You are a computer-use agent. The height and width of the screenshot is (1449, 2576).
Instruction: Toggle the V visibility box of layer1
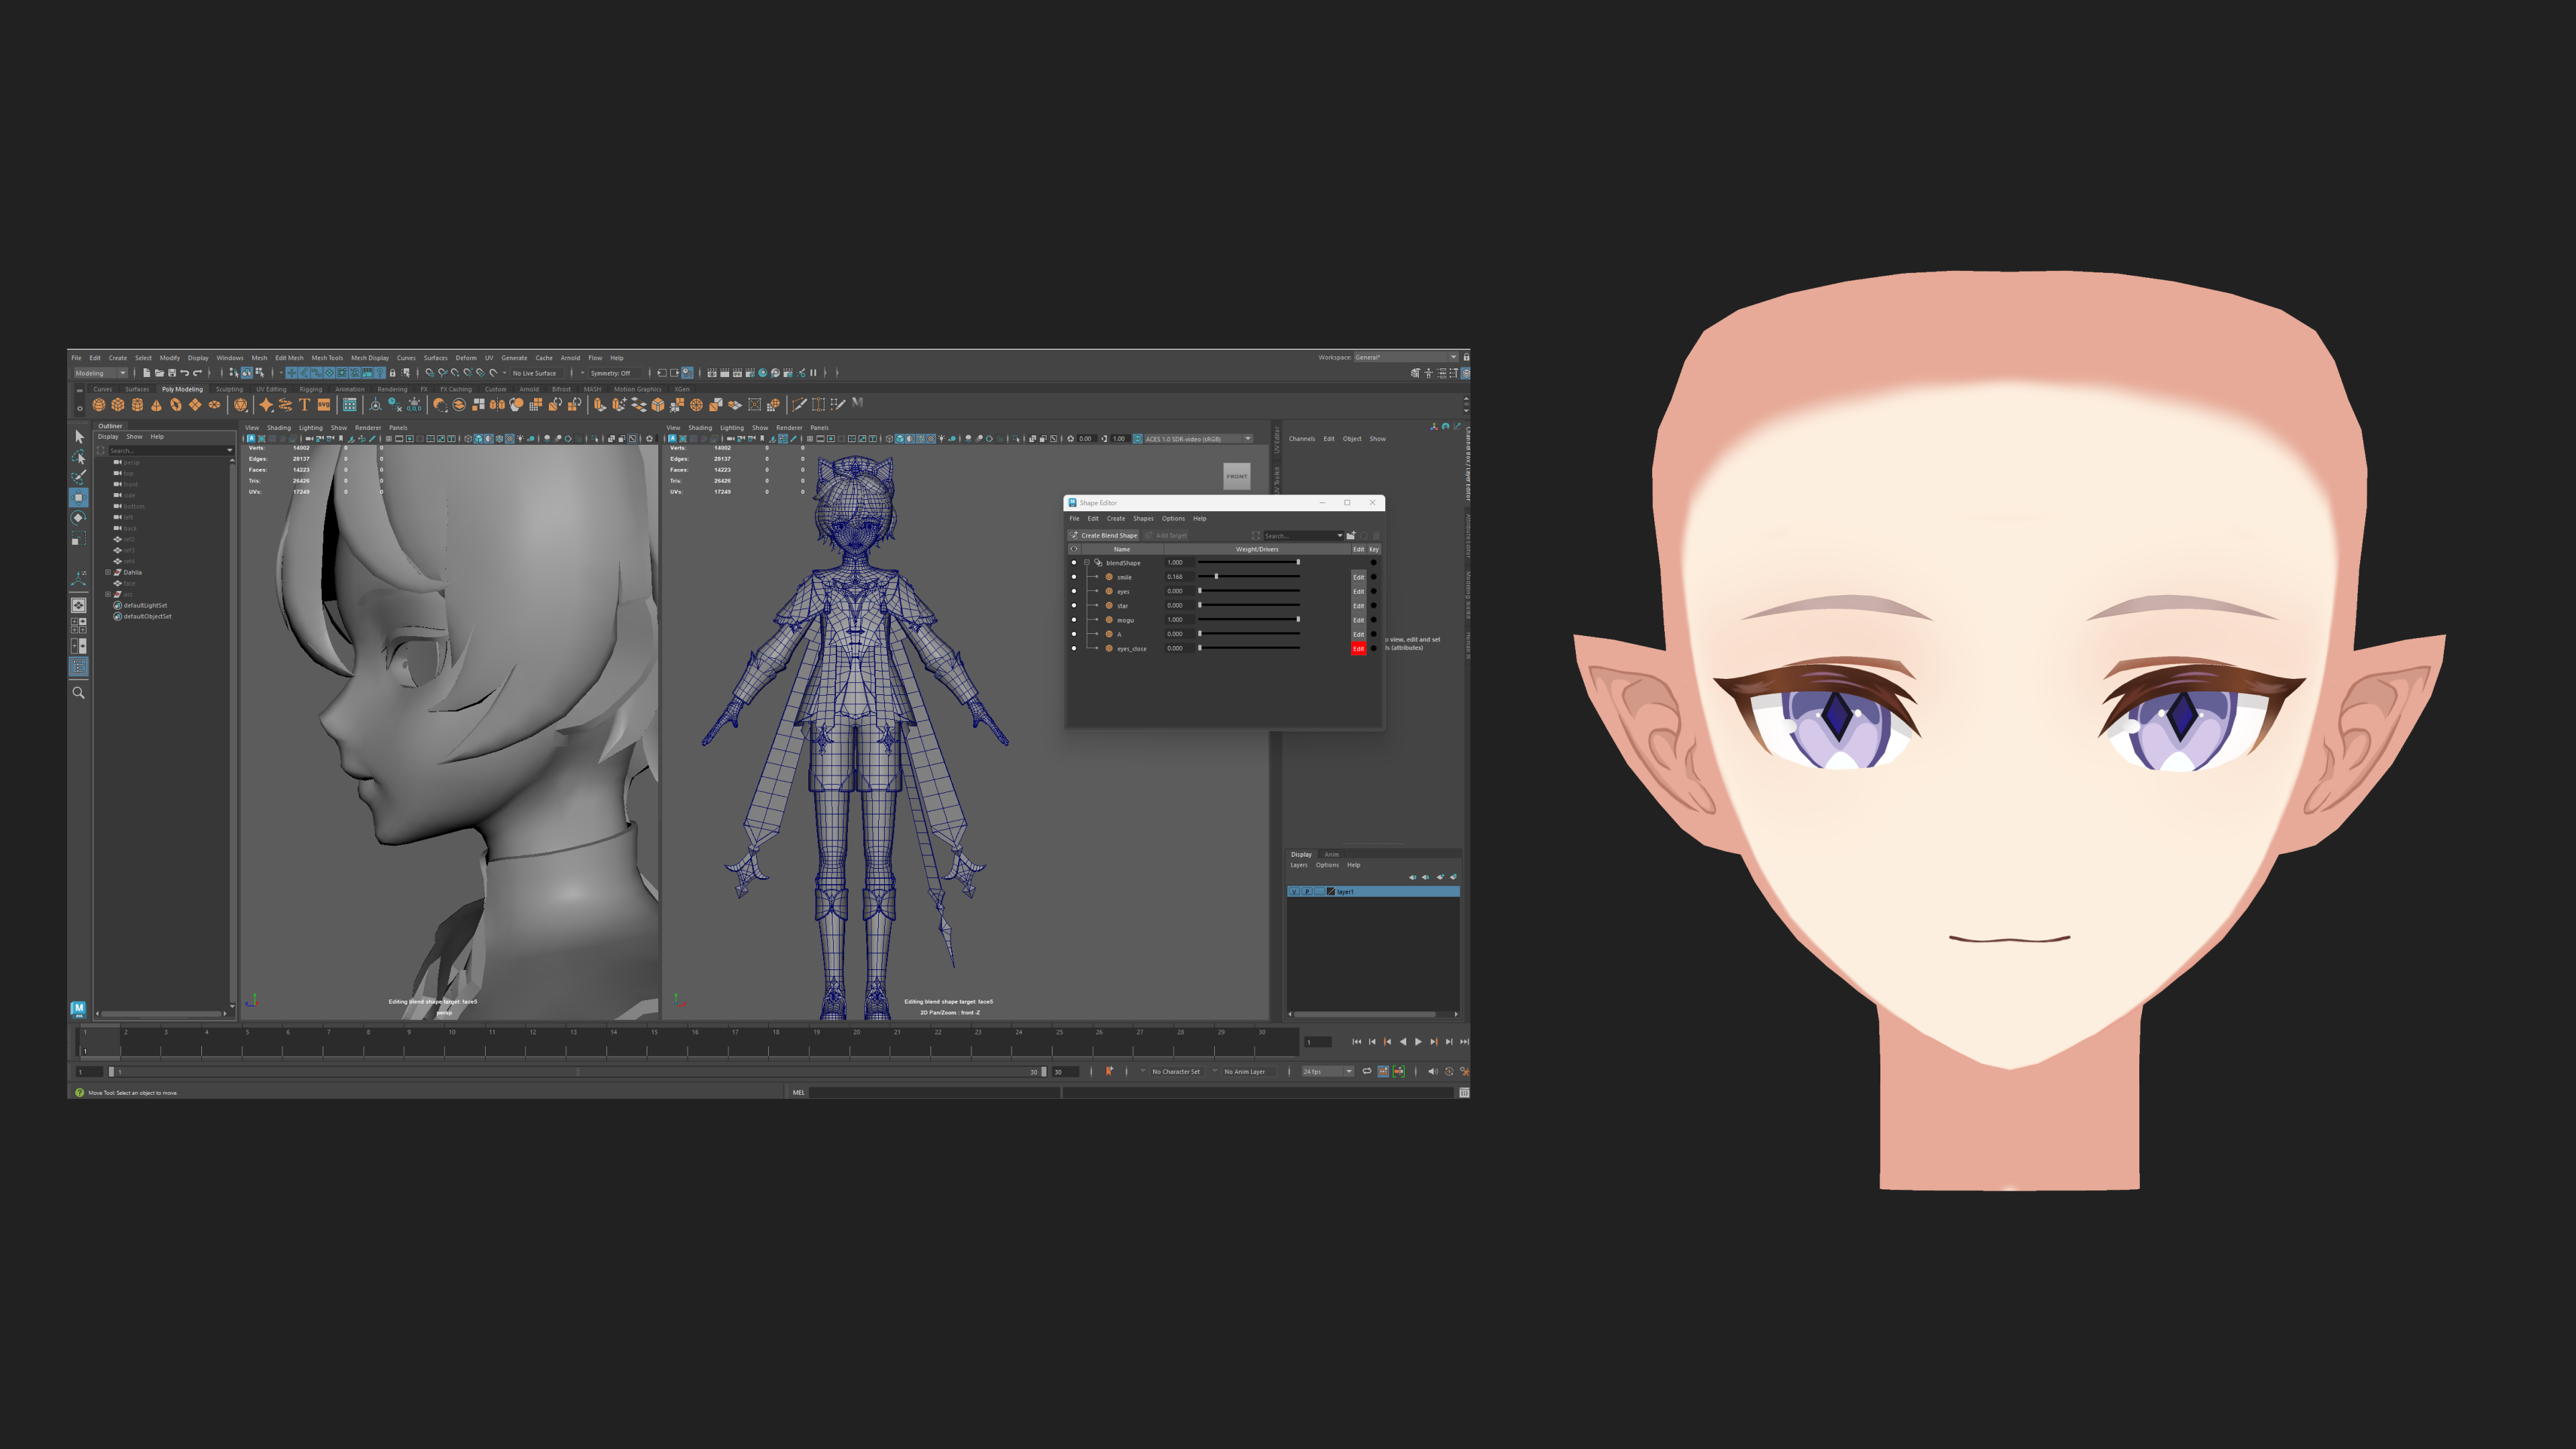pos(1294,891)
